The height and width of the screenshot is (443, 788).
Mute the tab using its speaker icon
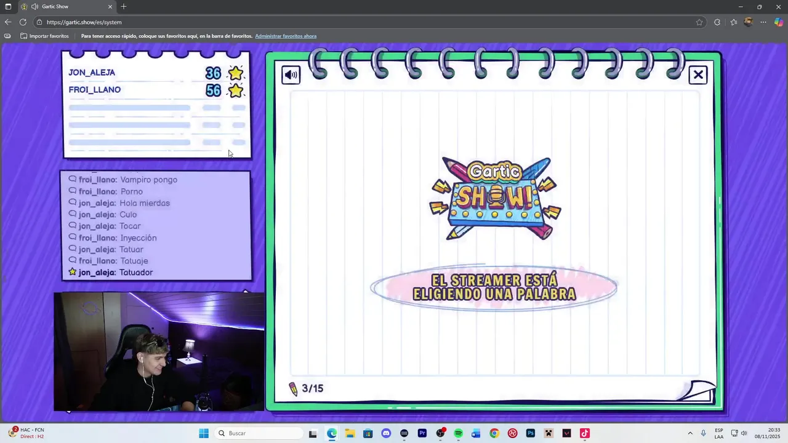pos(34,7)
